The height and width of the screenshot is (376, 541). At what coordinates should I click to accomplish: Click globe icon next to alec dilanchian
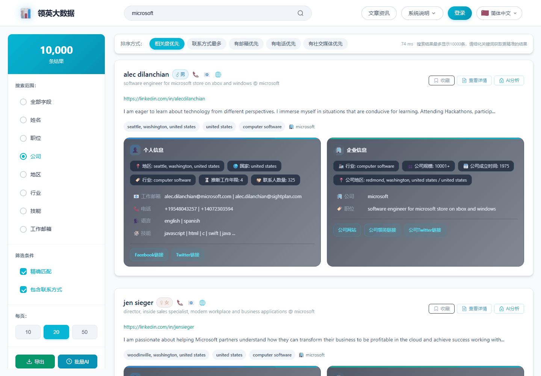pos(218,74)
